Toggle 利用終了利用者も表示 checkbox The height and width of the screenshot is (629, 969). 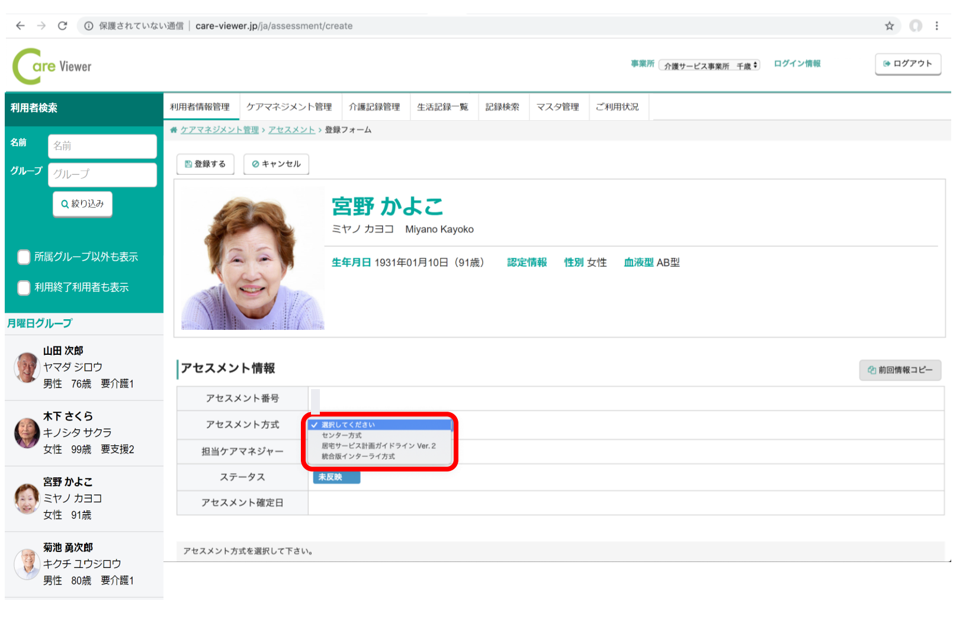point(24,288)
